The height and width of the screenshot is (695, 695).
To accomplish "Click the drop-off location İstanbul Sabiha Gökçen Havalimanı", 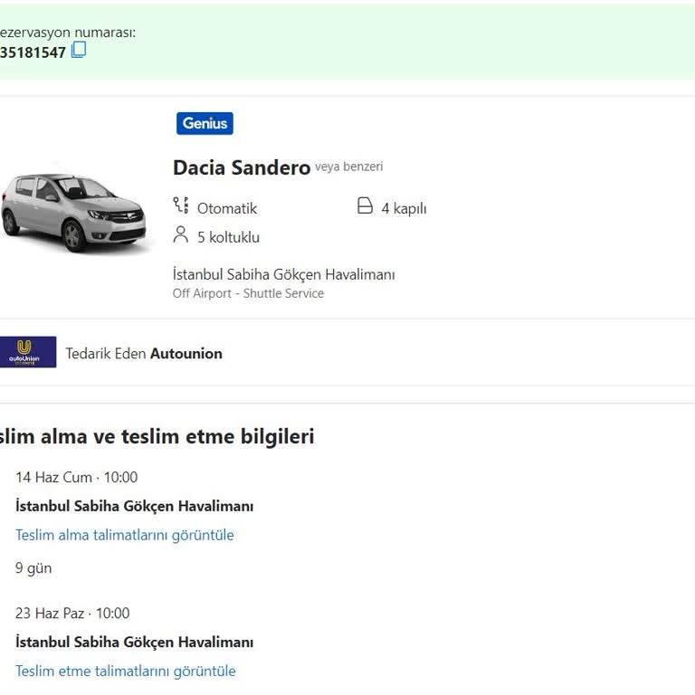I will pyautogui.click(x=134, y=643).
